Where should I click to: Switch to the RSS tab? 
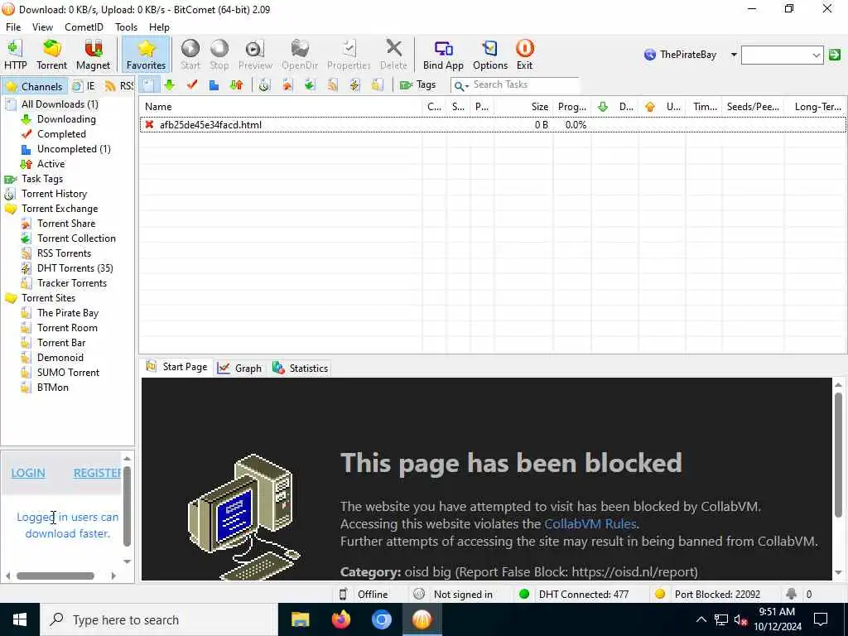tap(119, 86)
